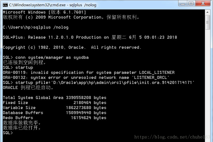Click the 'Fixed Size 2180464 bytes' row
The image size is (213, 142).
(x=55, y=103)
